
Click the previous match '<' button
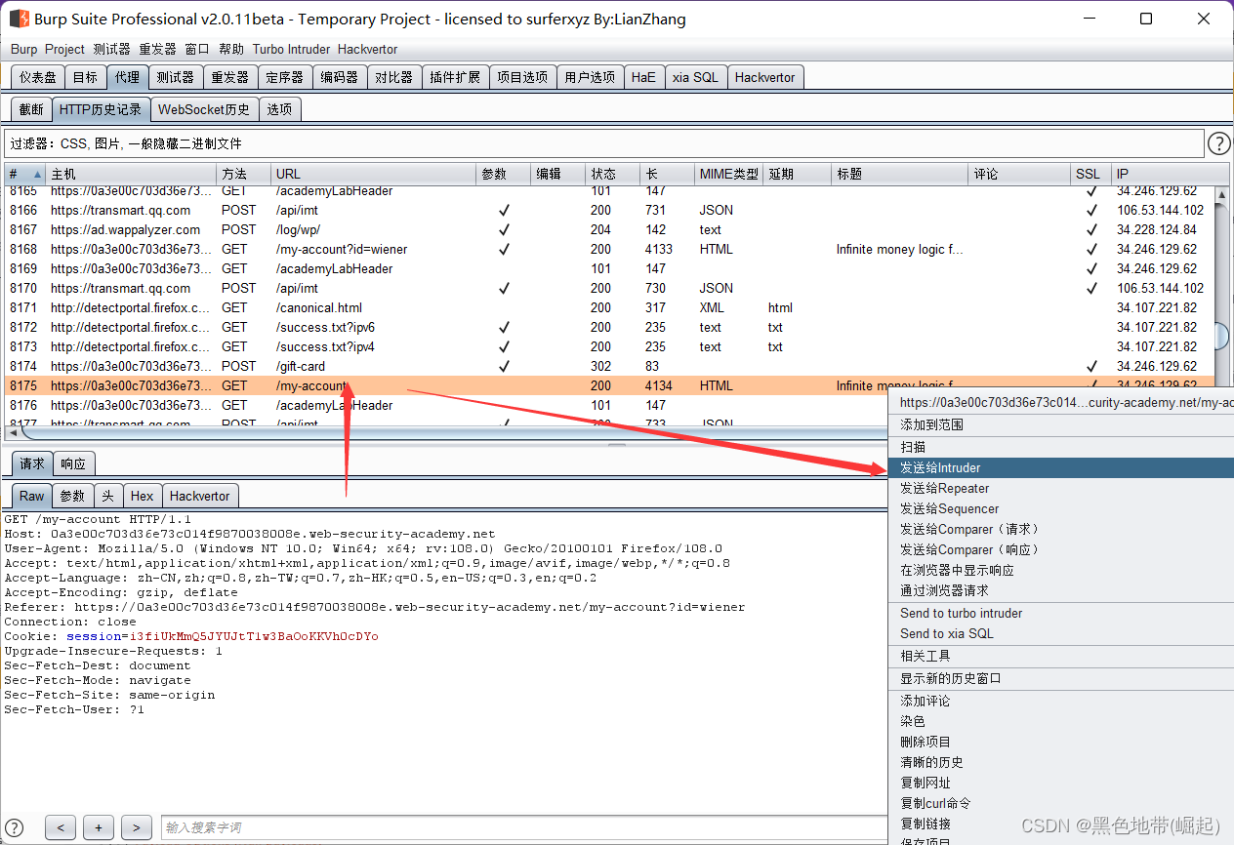pos(61,827)
